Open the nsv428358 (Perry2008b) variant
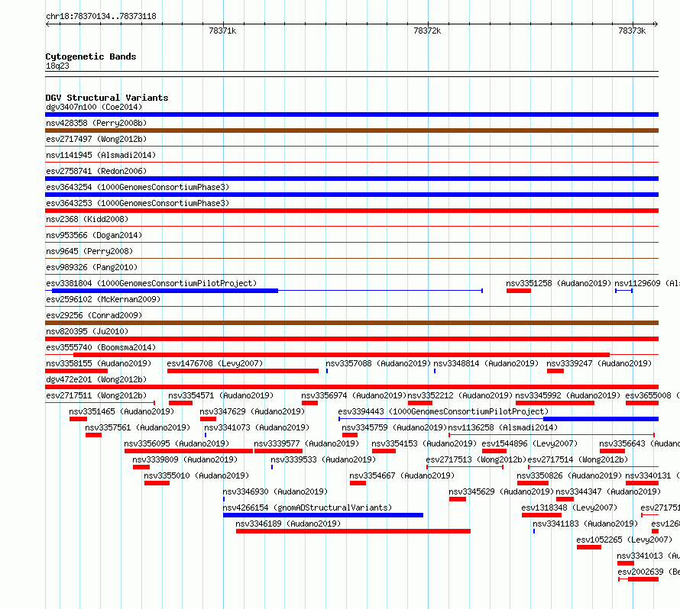Screen dimensions: 680x609 [96, 123]
